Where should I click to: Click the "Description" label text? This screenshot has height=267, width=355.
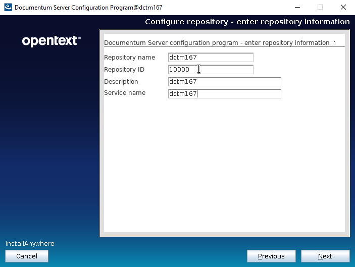click(121, 82)
